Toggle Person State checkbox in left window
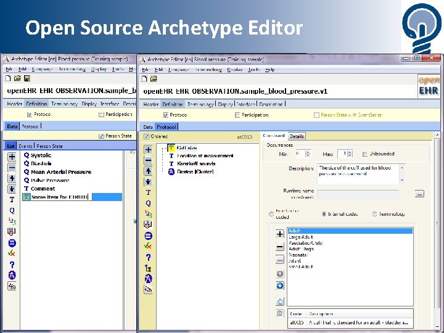The width and height of the screenshot is (444, 333). click(101, 136)
